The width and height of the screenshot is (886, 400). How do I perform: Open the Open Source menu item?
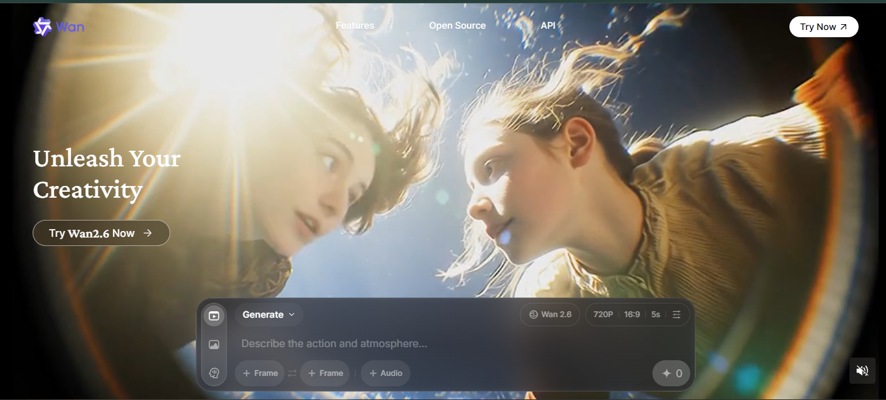457,25
